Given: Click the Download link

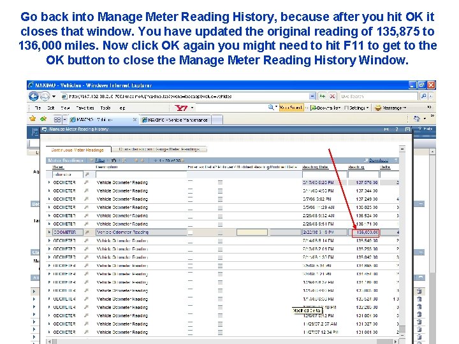Looking at the screenshot, I should pyautogui.click(x=379, y=161).
